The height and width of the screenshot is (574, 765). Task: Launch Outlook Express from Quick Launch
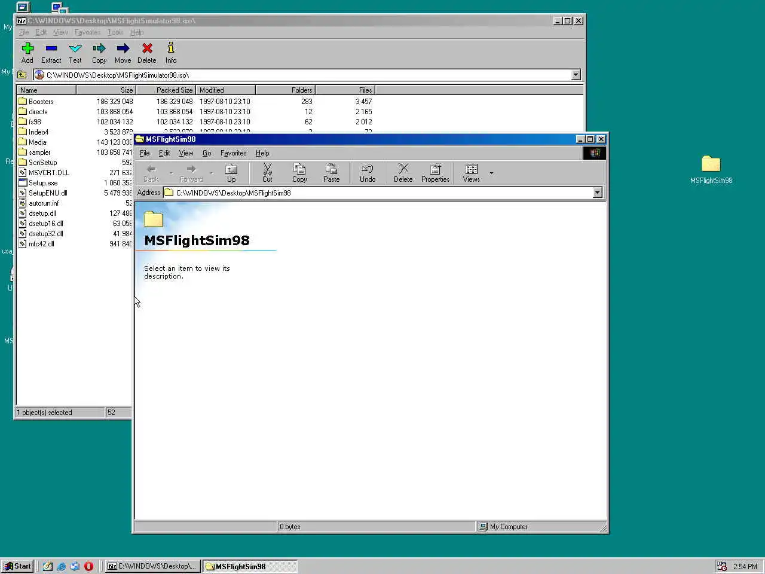(75, 566)
